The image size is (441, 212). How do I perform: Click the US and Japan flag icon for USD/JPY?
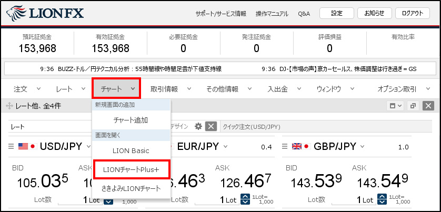pos(27,146)
